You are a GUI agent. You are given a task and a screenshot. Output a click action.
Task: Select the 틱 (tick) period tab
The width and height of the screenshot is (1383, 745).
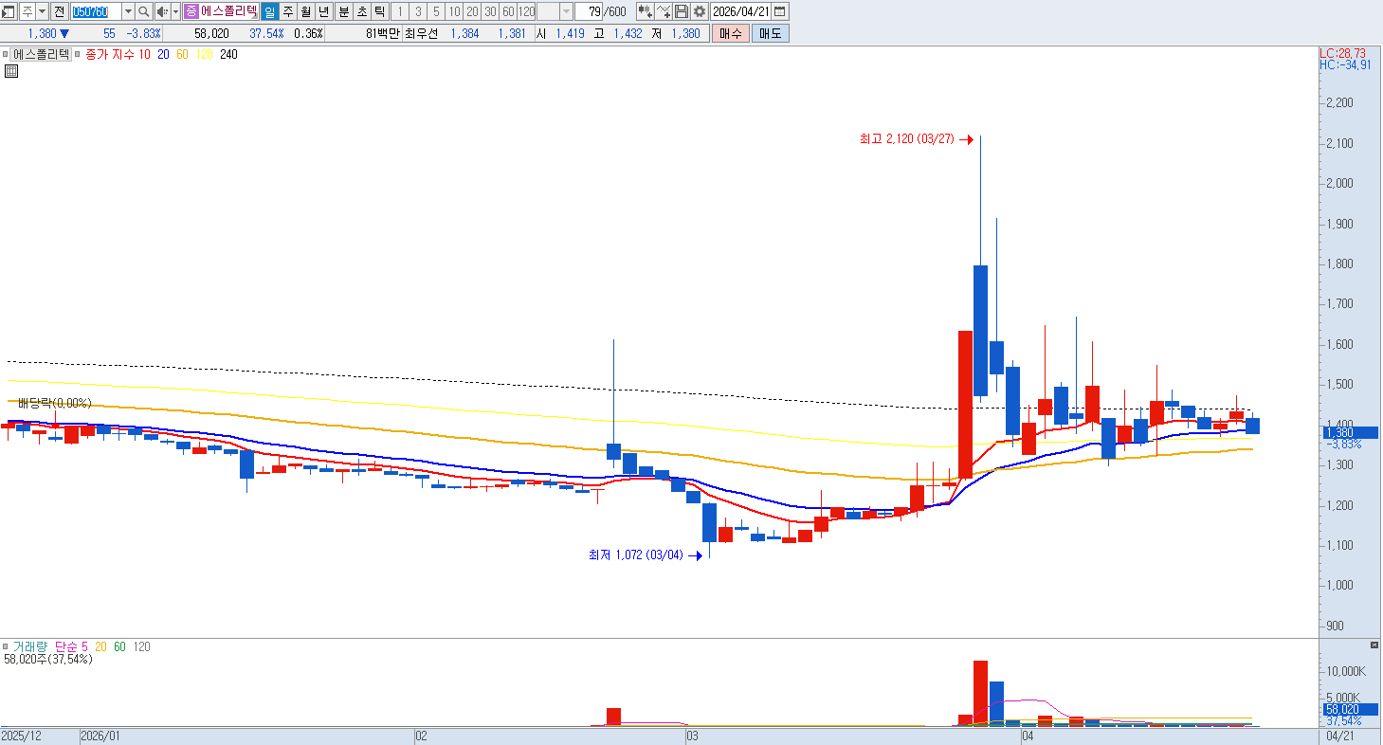pyautogui.click(x=379, y=11)
